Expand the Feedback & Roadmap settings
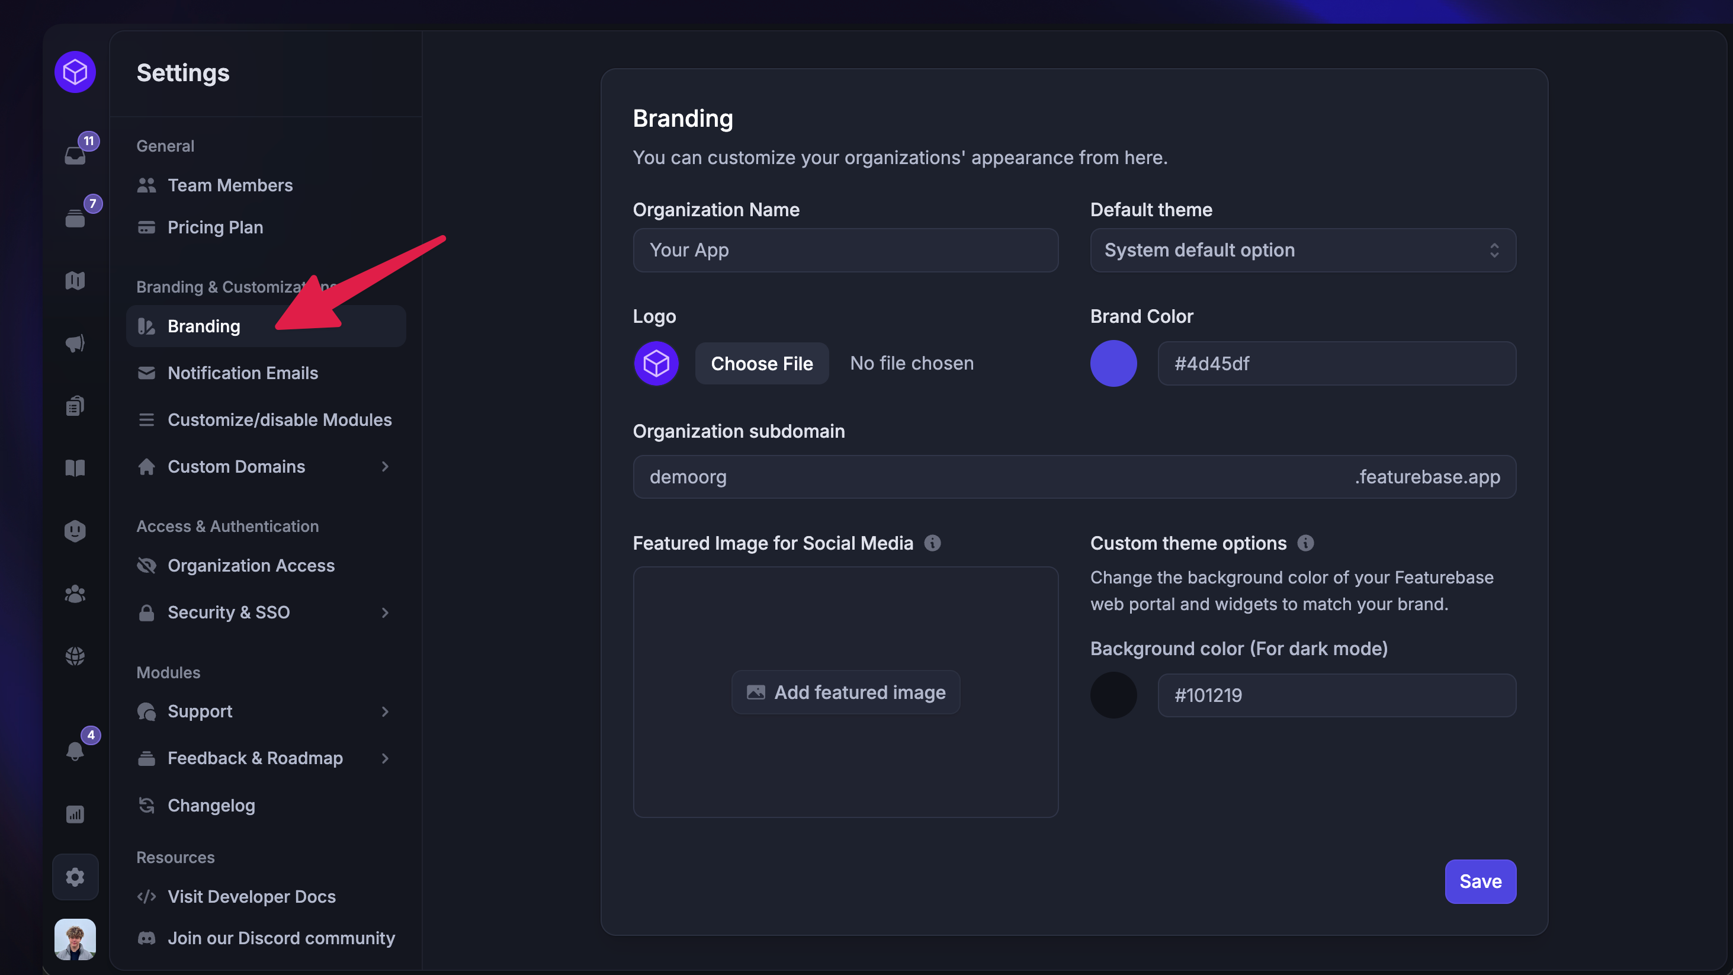1733x975 pixels. coord(254,758)
